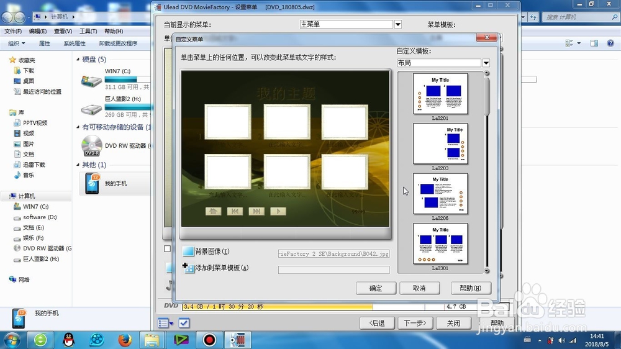Open the 查看(V) menu
The image size is (621, 349).
(x=63, y=31)
